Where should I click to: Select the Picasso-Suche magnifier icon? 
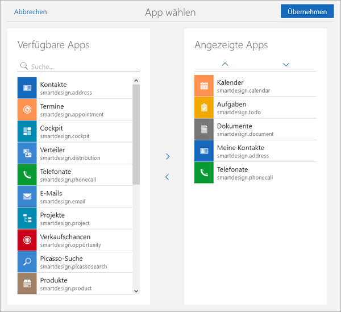point(27,261)
